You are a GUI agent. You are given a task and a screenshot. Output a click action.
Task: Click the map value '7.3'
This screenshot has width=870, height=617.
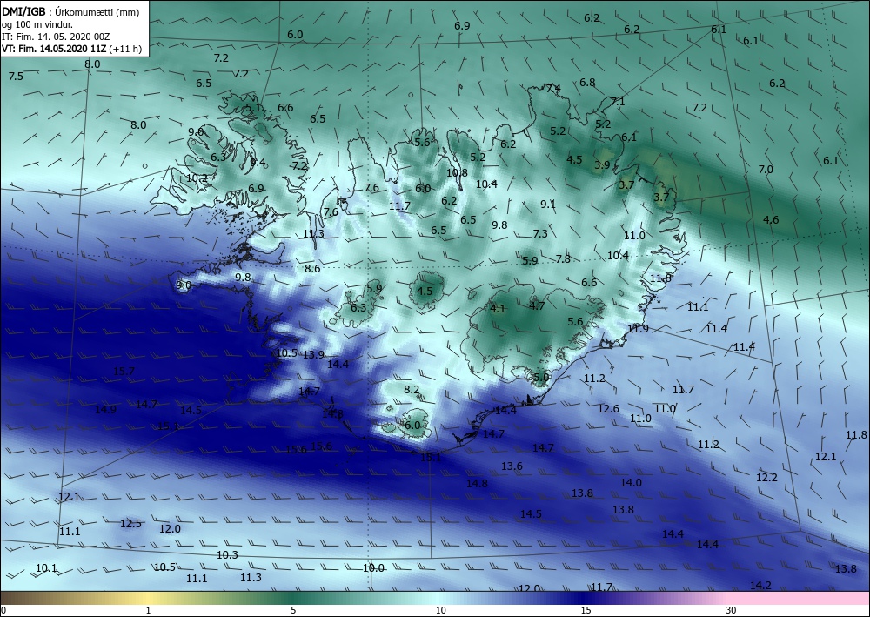(540, 233)
